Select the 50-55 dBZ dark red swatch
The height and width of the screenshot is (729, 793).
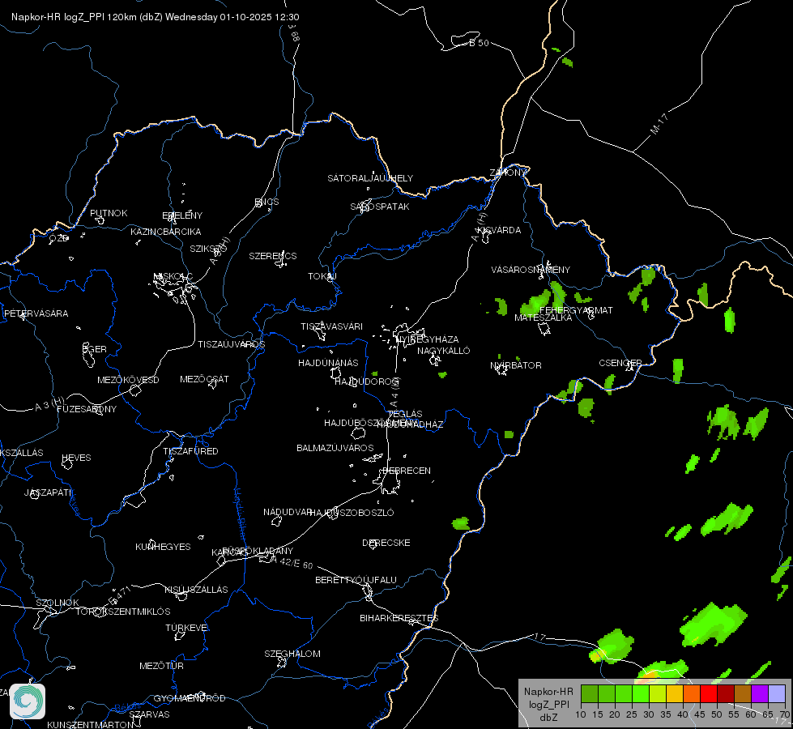point(726,693)
